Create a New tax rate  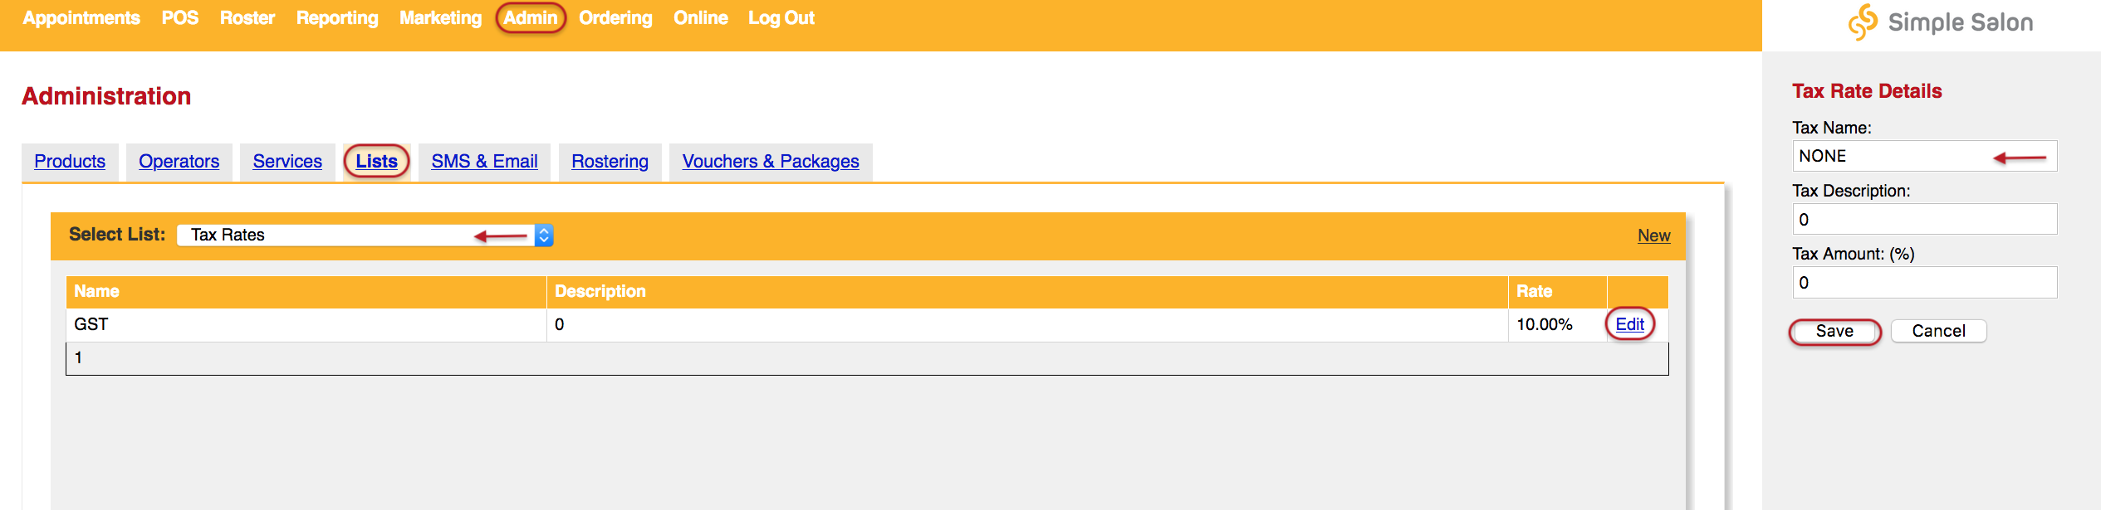[x=1654, y=236]
